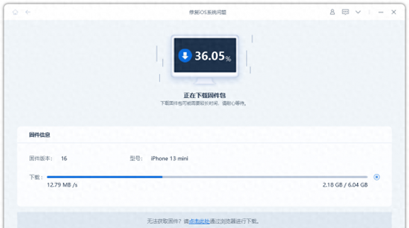Click the 点击此处 browser download link
This screenshot has height=228, width=409.
pyautogui.click(x=199, y=221)
